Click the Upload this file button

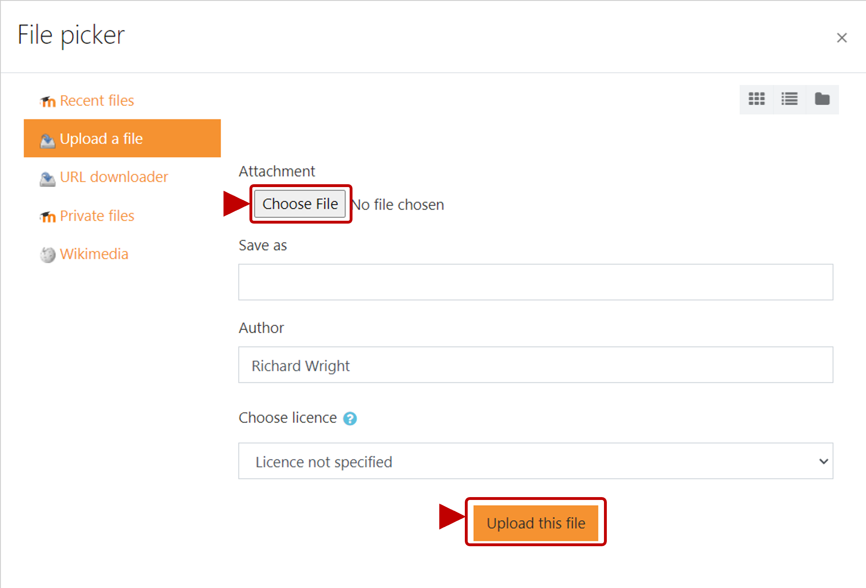pyautogui.click(x=535, y=523)
